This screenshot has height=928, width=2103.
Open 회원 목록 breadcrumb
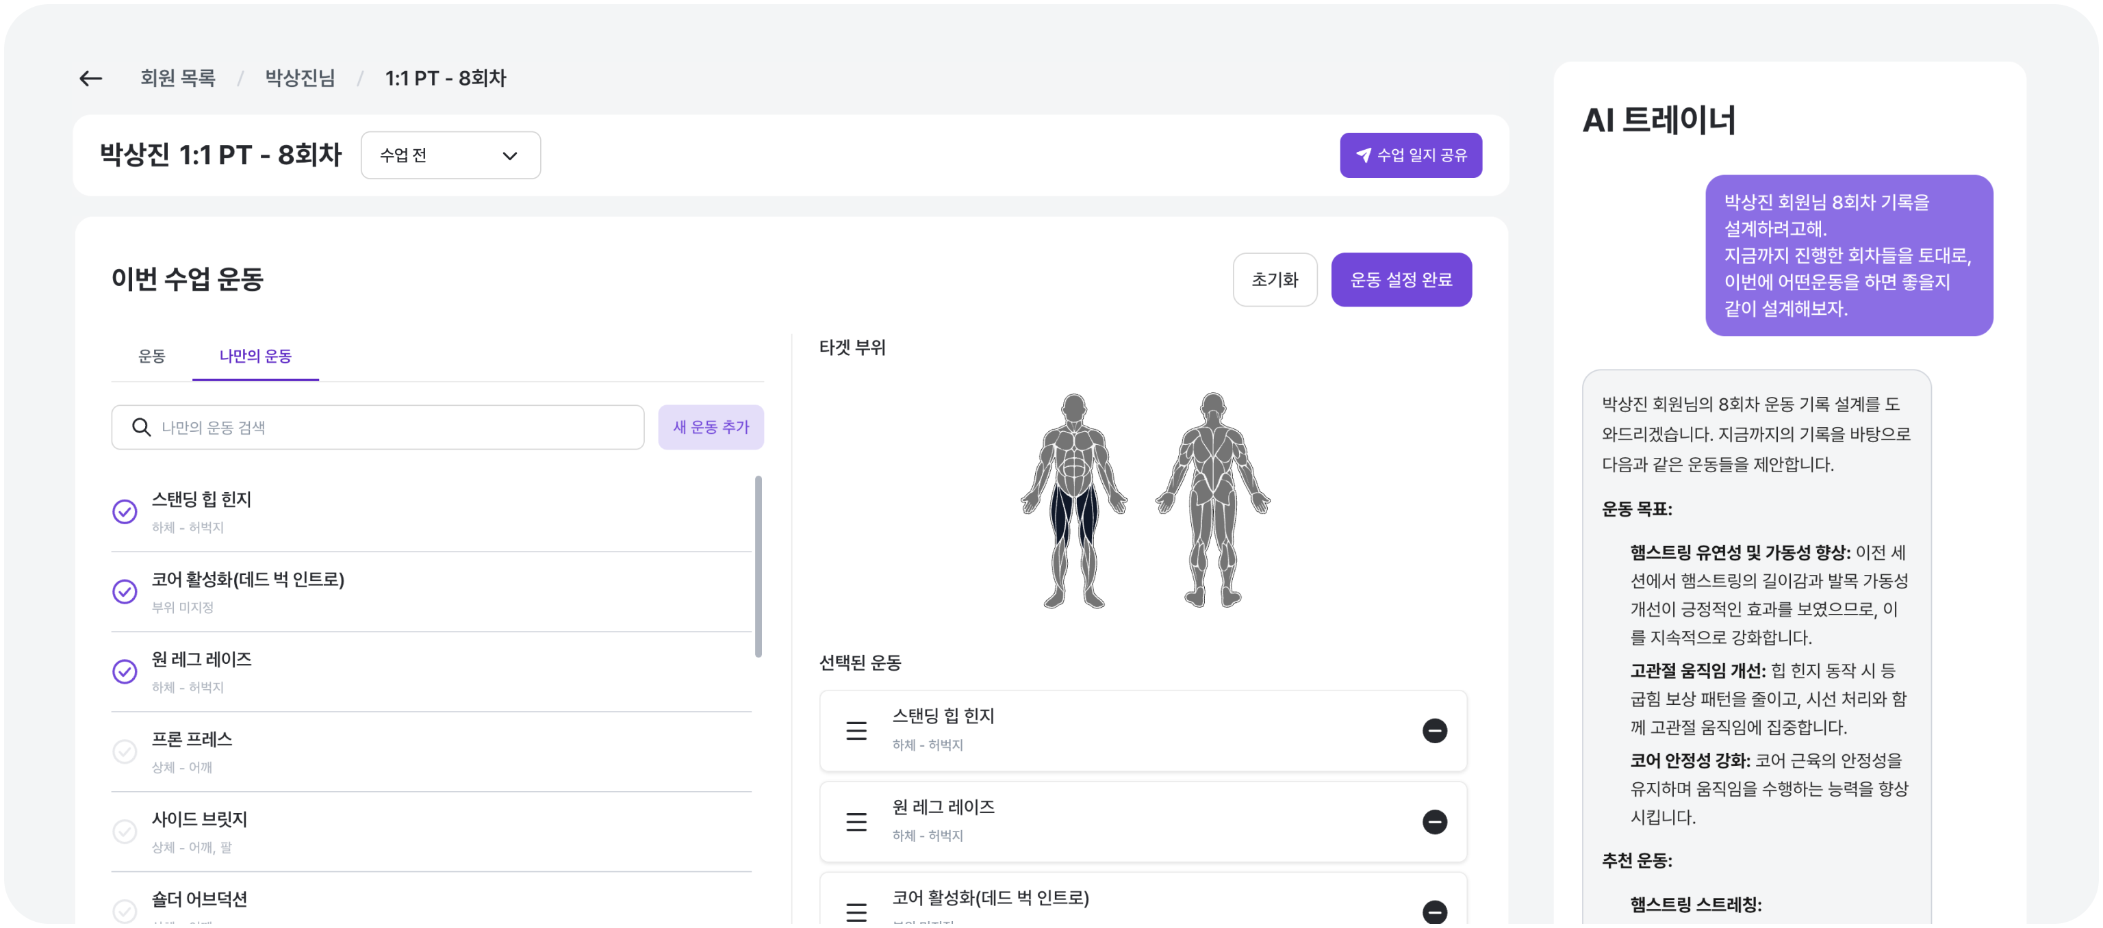click(177, 78)
